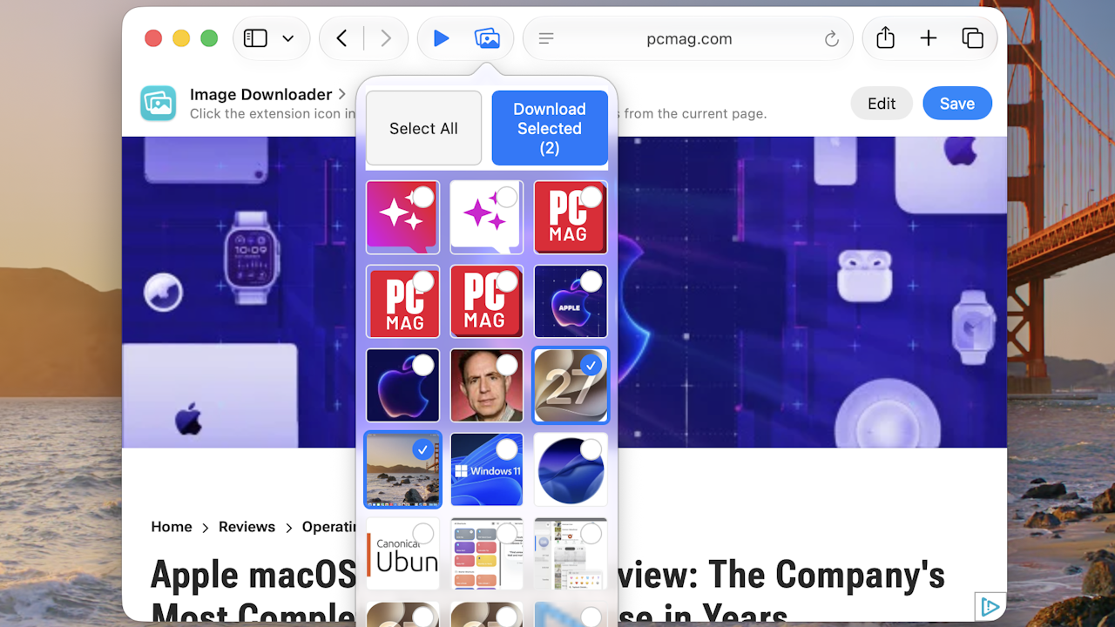The width and height of the screenshot is (1115, 627).
Task: Open the Home breadcrumb link
Action: pyautogui.click(x=172, y=527)
